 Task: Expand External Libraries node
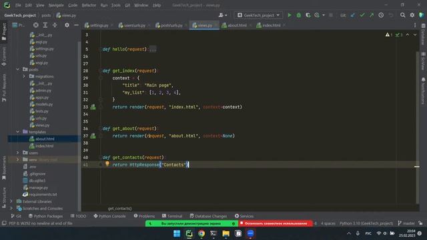click(x=11, y=201)
